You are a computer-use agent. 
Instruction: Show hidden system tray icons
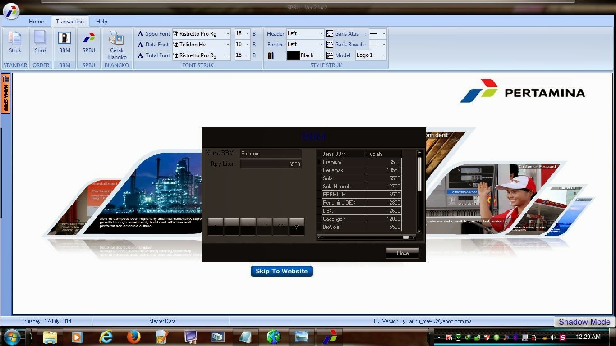pos(439,337)
